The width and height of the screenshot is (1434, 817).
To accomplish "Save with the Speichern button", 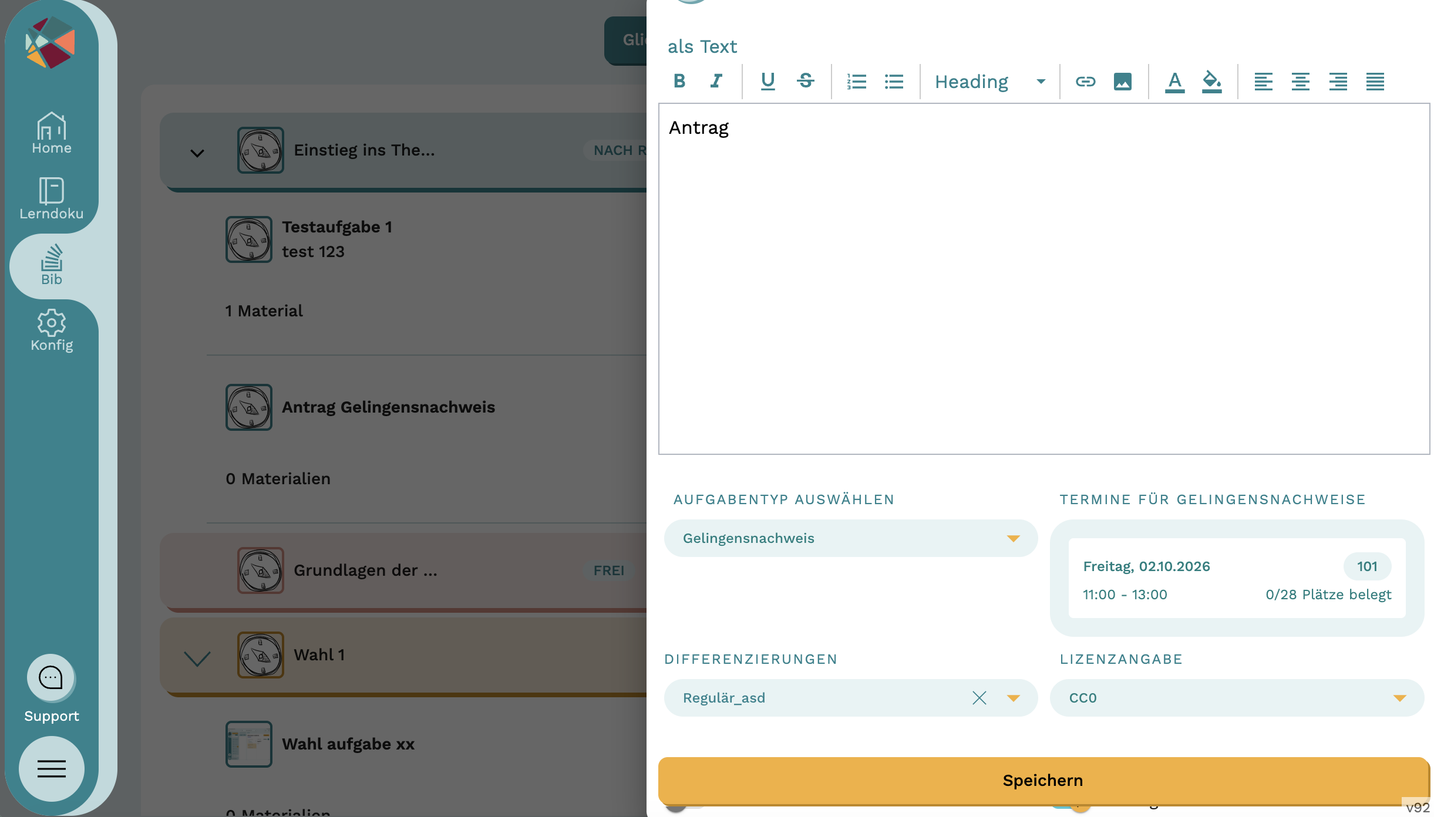I will pyautogui.click(x=1043, y=781).
